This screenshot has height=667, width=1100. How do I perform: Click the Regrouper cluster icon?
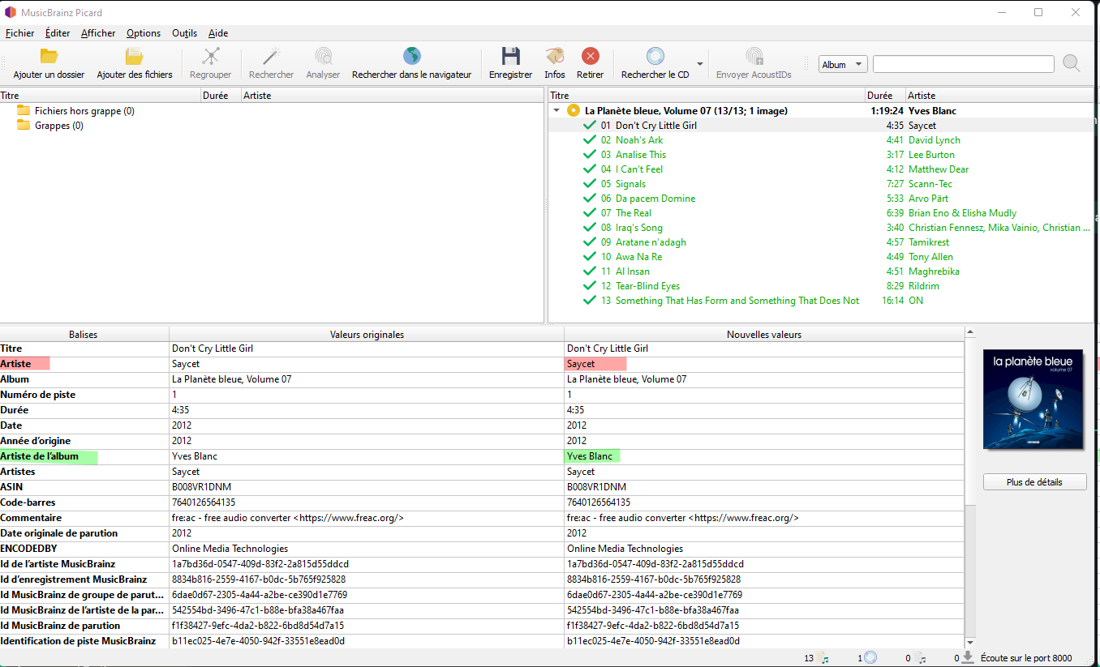point(211,56)
